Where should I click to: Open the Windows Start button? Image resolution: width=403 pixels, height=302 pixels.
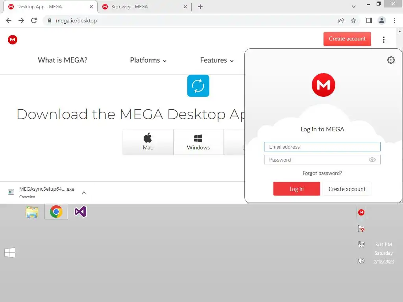(x=10, y=253)
